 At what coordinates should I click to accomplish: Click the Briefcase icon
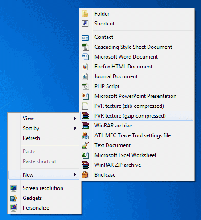[x=85, y=175]
